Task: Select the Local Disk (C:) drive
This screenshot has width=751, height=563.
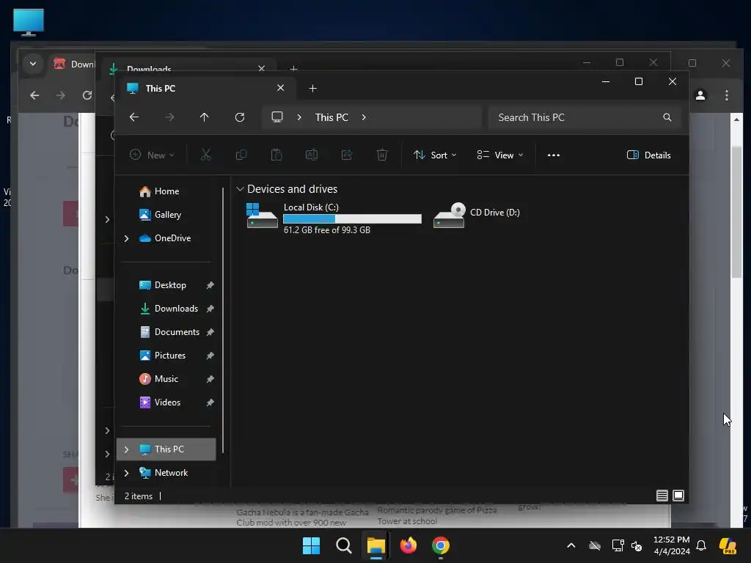Action: (334, 218)
